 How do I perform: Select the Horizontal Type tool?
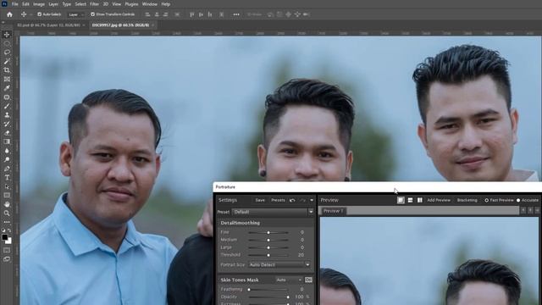(7, 178)
